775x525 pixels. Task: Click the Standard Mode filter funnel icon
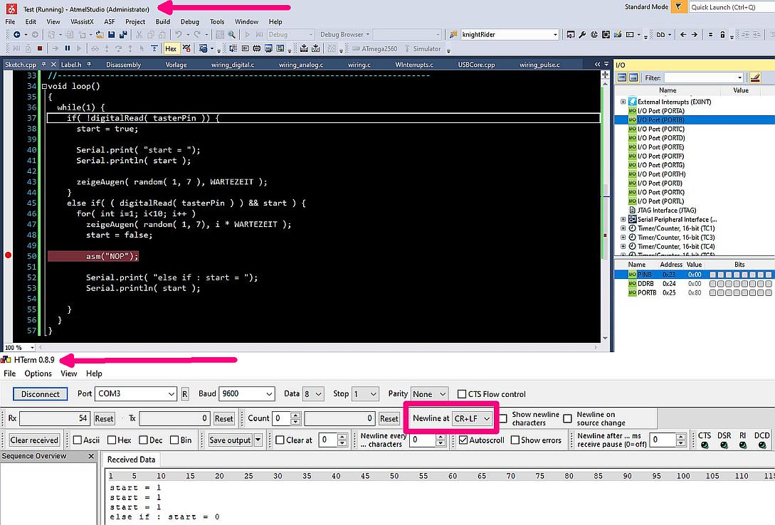(x=679, y=7)
